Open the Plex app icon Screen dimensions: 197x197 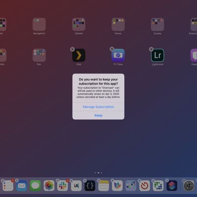pyautogui.click(x=79, y=55)
